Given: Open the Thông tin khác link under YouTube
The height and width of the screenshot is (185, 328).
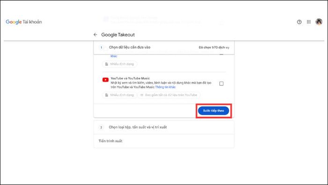Looking at the screenshot, I should click(165, 87).
